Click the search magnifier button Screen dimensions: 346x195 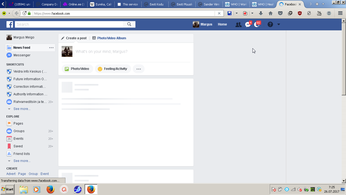tap(129, 24)
